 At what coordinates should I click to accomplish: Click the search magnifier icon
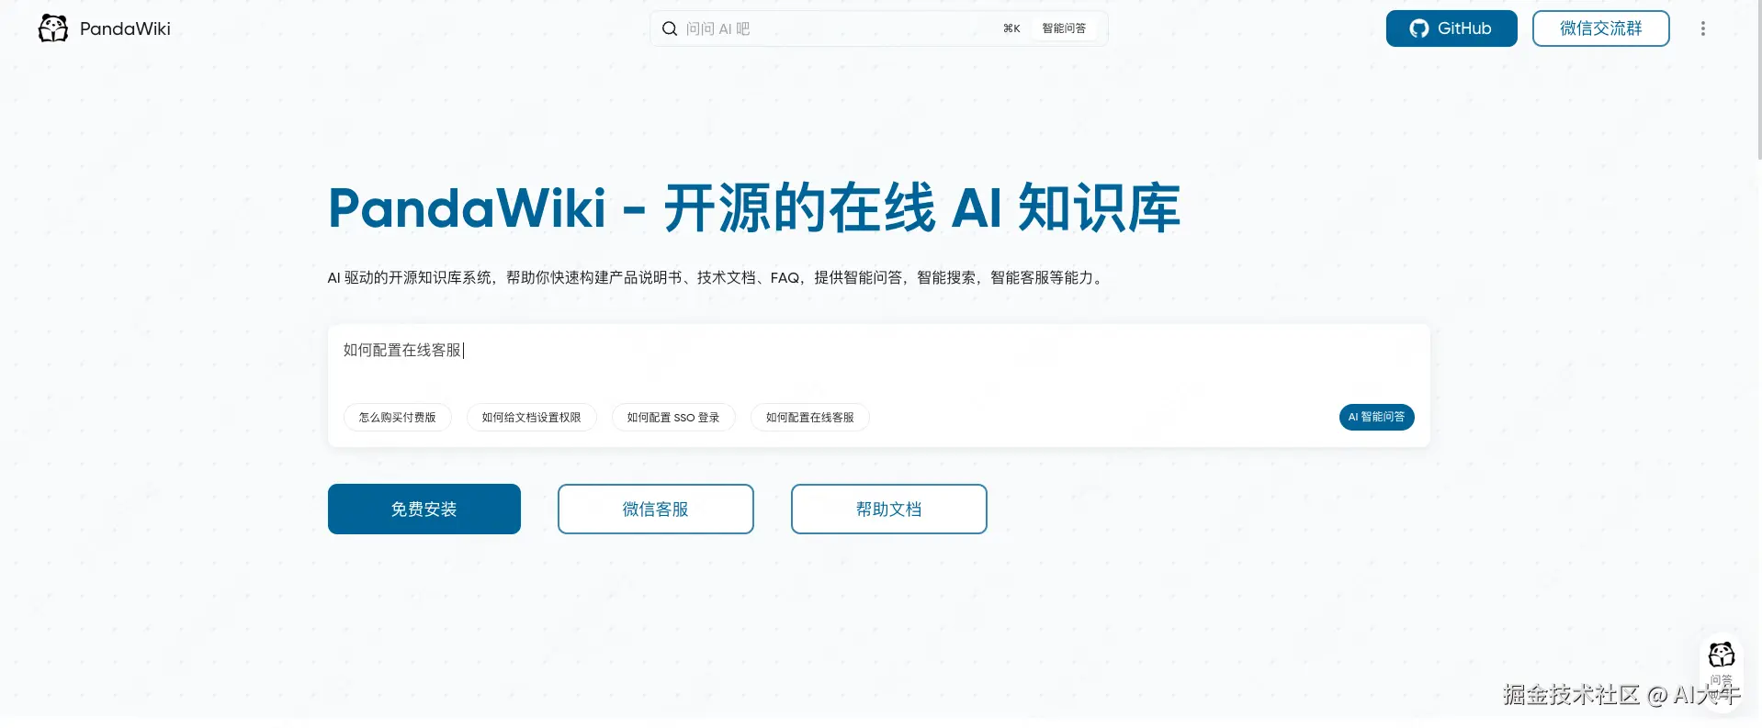click(x=670, y=28)
